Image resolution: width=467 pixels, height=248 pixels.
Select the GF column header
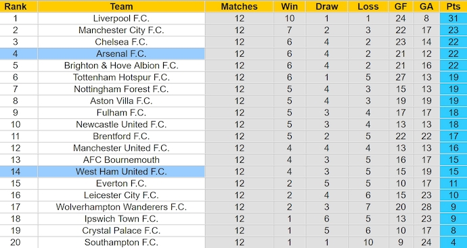pos(401,6)
